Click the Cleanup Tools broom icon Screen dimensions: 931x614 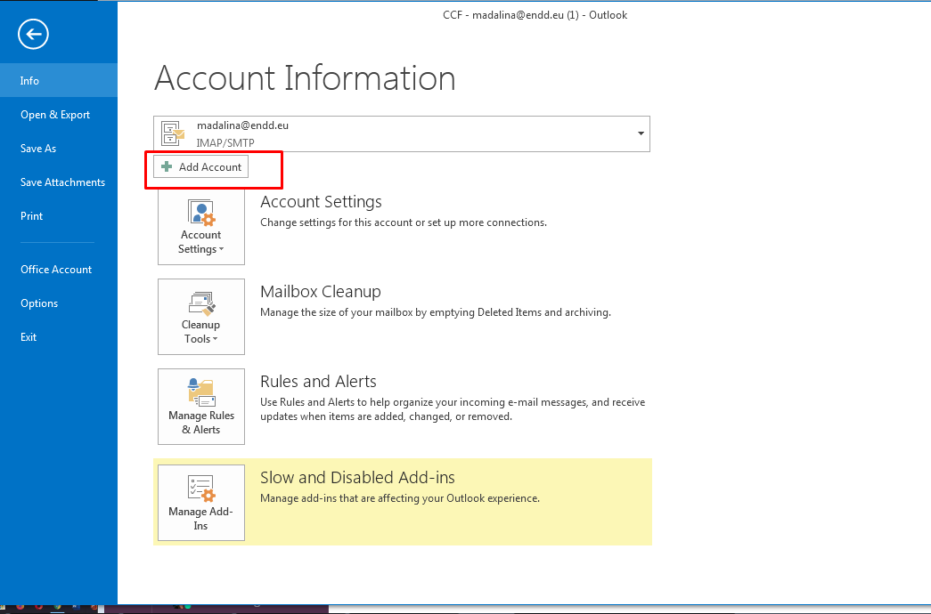tap(201, 303)
